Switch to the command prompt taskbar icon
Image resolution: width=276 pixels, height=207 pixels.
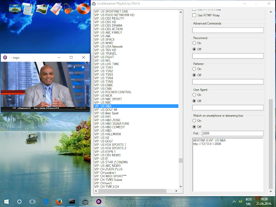click(72, 201)
